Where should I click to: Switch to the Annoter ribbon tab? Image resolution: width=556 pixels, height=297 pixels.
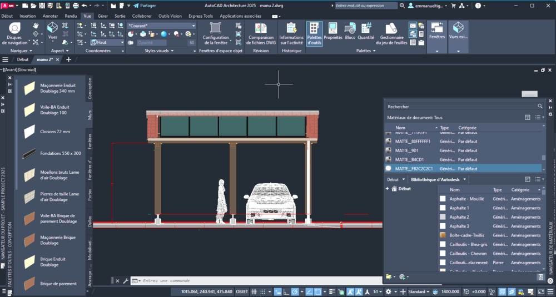51,16
